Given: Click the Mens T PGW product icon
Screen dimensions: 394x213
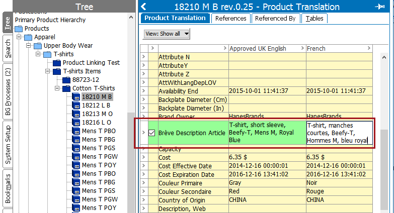Looking at the screenshot, I should tap(76, 157).
